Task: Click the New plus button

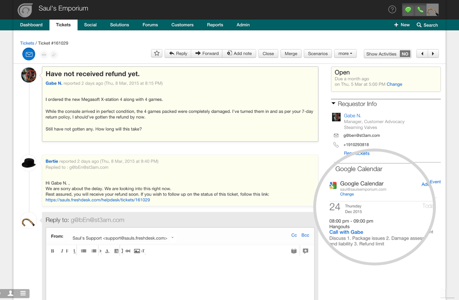Action: tap(402, 25)
